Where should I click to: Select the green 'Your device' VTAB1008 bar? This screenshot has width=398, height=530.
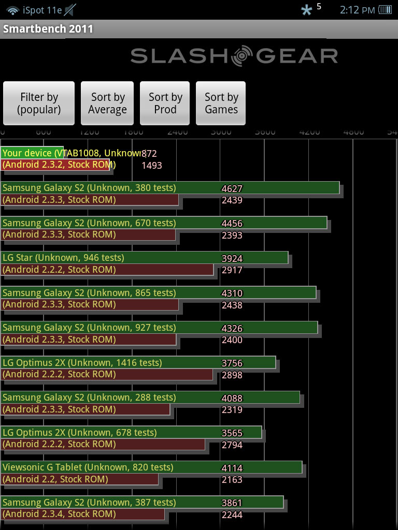(32, 153)
